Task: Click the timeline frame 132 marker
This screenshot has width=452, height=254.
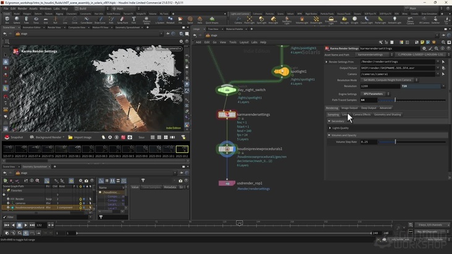Action: click(x=239, y=223)
